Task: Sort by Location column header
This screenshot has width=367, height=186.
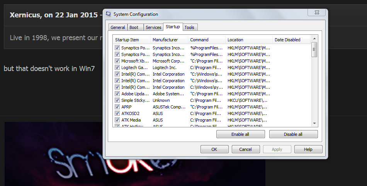Action: tap(249, 40)
